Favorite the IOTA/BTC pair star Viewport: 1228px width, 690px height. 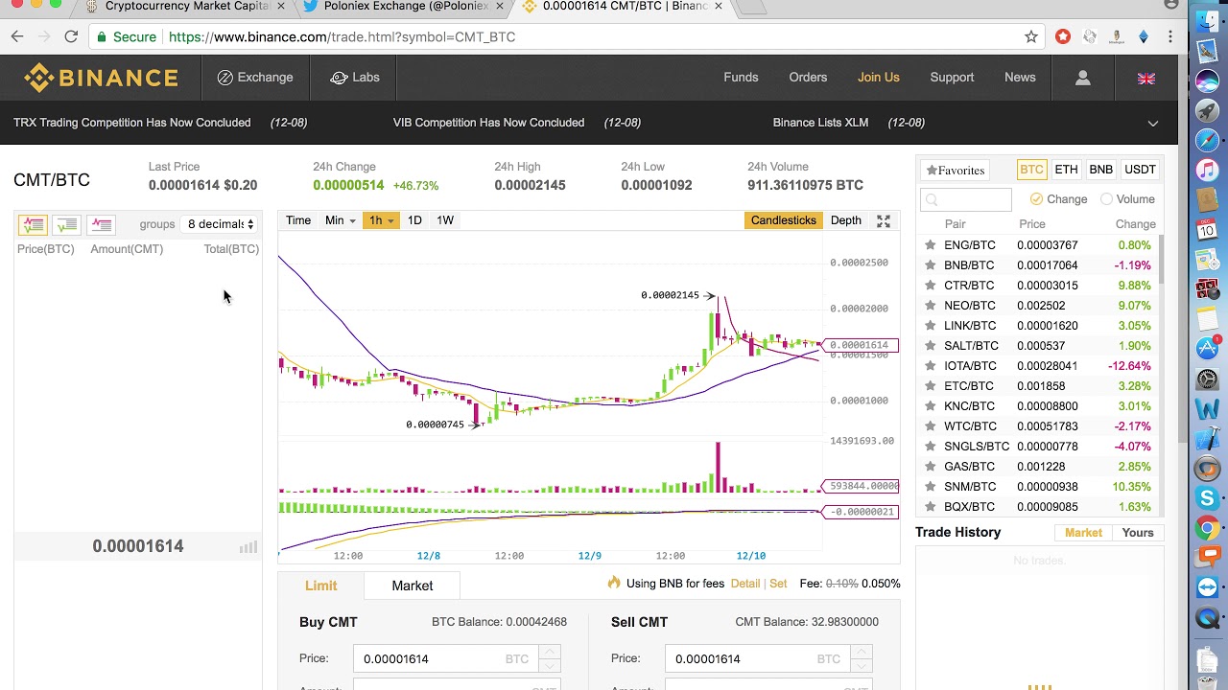tap(930, 366)
